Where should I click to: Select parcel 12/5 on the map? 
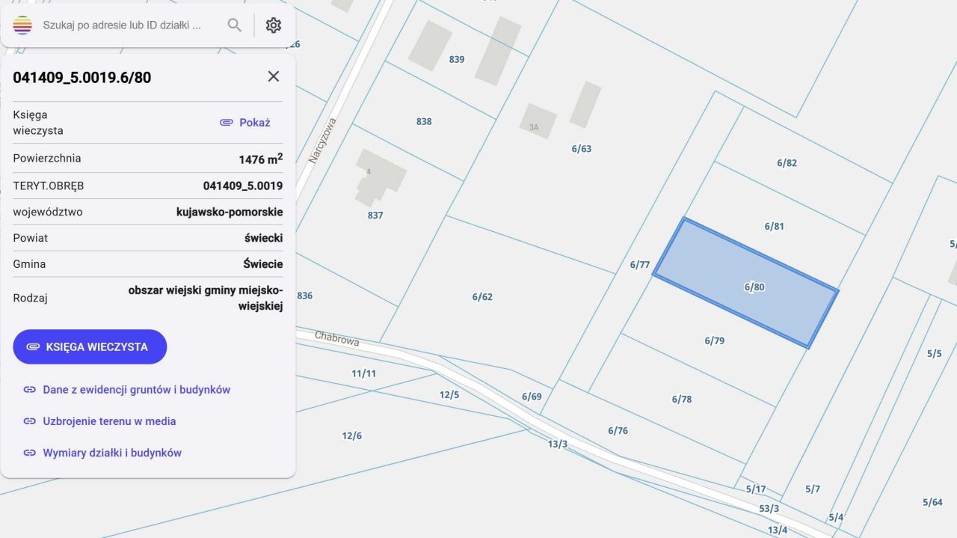[449, 394]
